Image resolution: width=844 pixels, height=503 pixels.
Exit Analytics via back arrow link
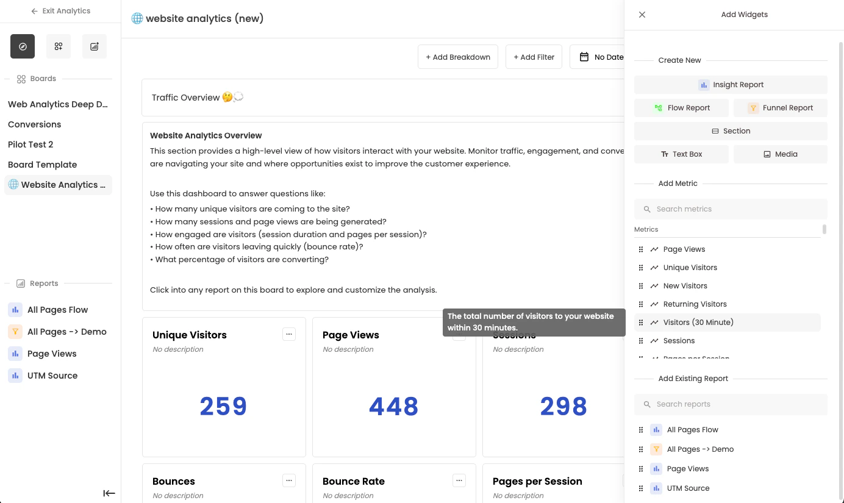(60, 11)
